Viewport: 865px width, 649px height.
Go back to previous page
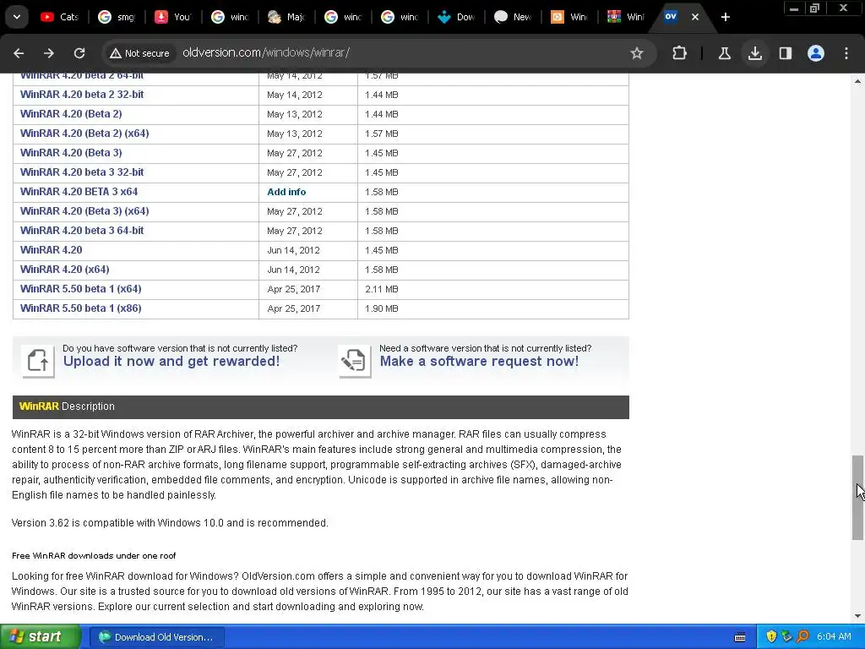pyautogui.click(x=19, y=53)
